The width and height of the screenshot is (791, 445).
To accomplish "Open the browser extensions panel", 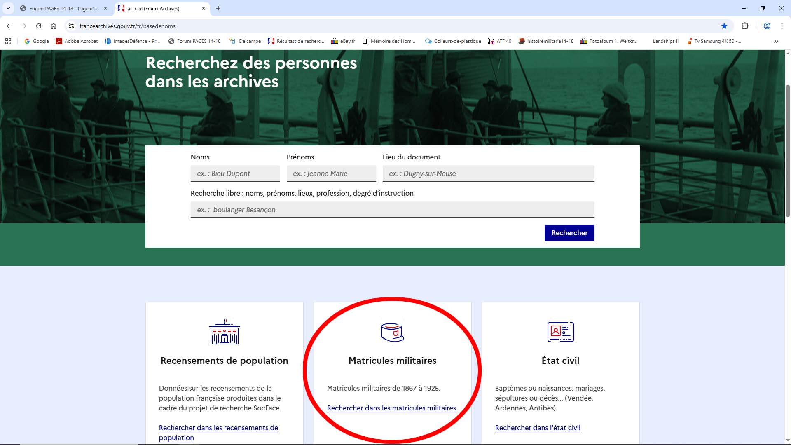I will tap(746, 26).
